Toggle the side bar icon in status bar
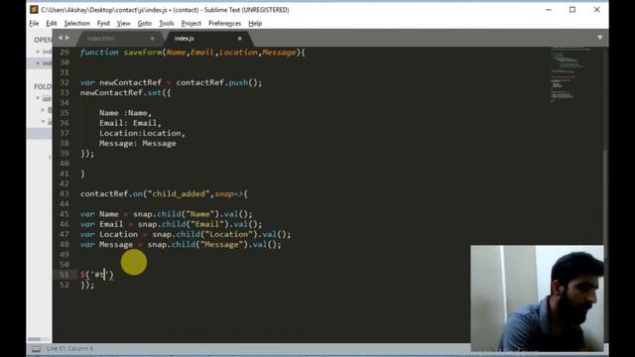Viewport: 635px width, 357px height. [x=36, y=349]
